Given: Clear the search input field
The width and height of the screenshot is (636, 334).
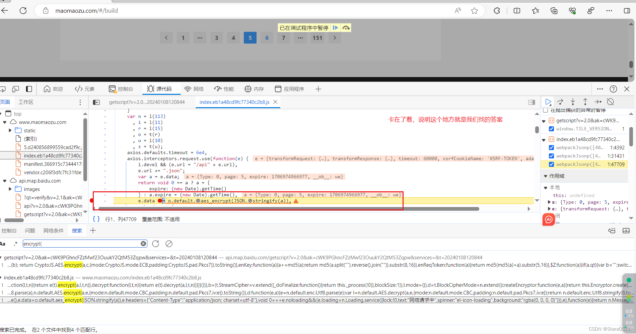Looking at the screenshot, I should pos(143,244).
